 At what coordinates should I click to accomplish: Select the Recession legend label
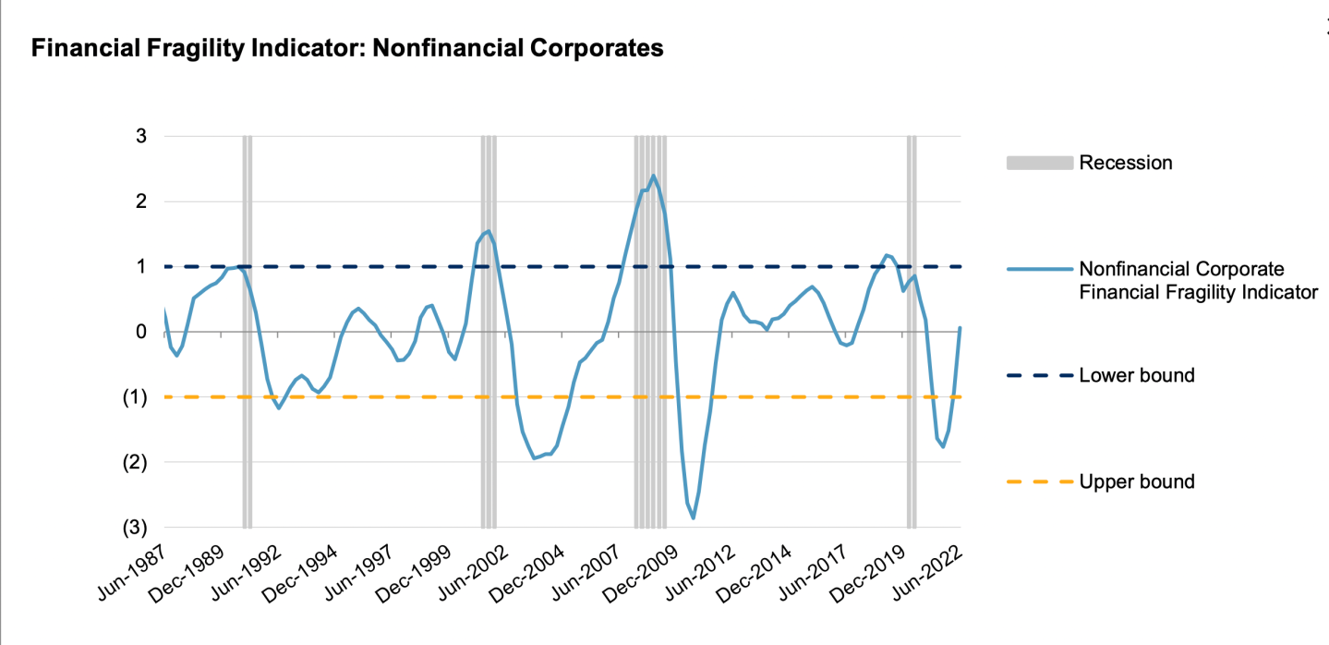click(1125, 163)
